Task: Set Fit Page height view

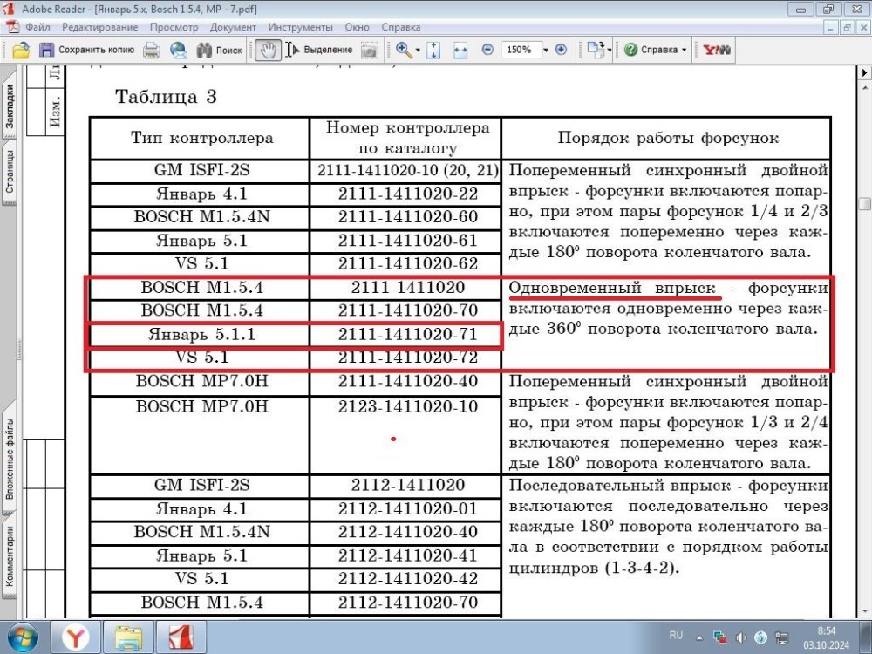Action: tap(433, 50)
